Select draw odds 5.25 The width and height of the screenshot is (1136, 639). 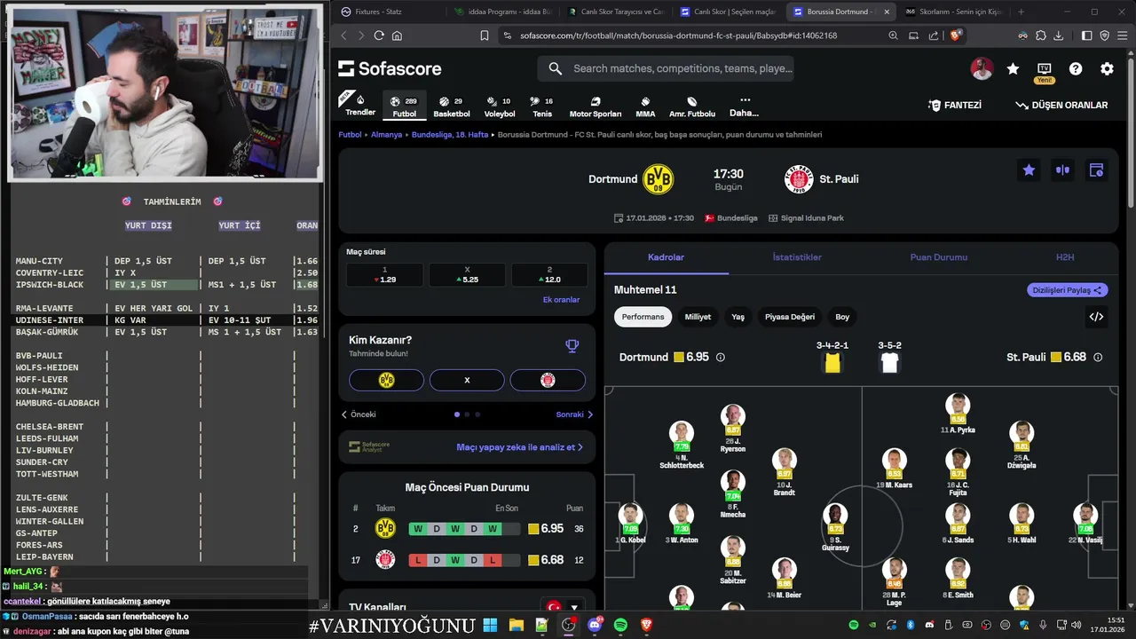[x=467, y=275]
